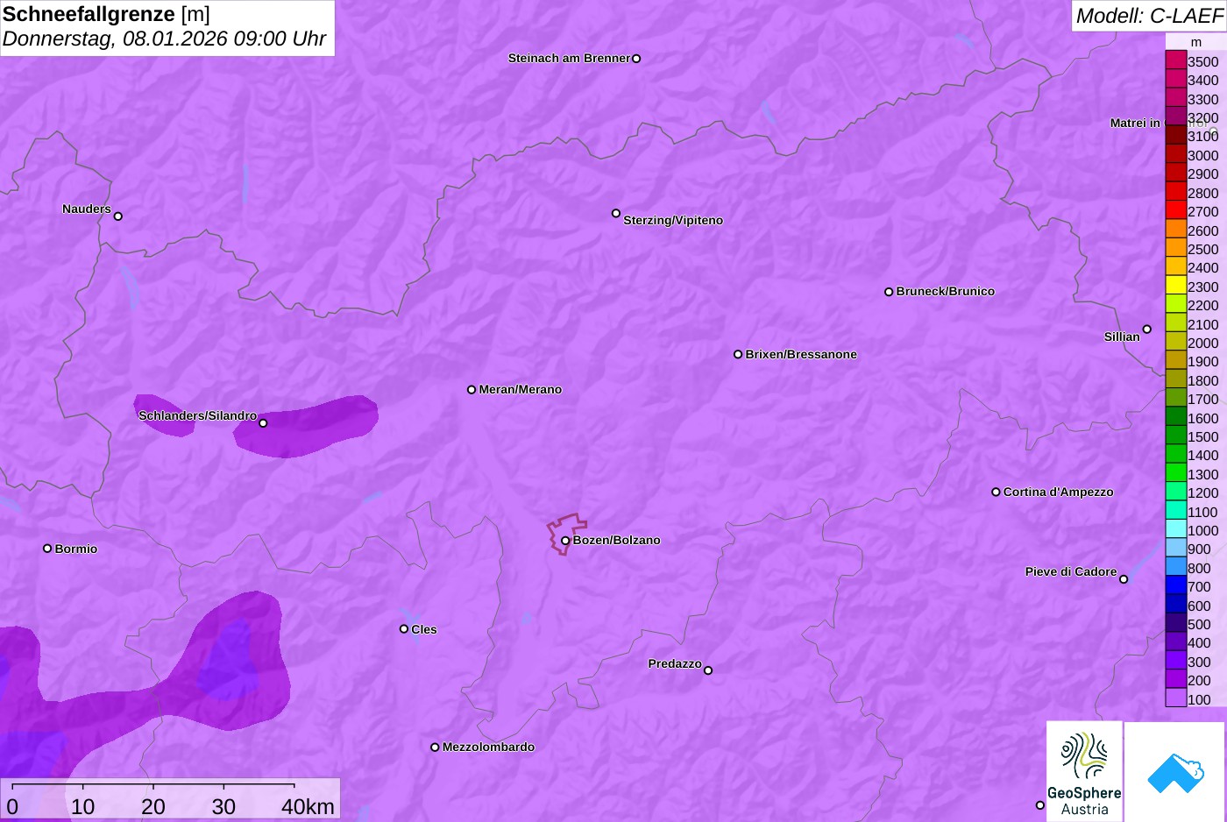Click the Pieve di Cadore marker
Screen dimensions: 1227x822
click(x=1124, y=579)
